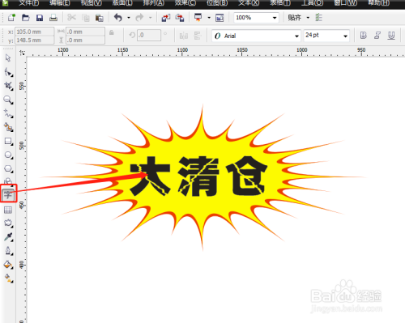
Task: Select the Text tool marked 字
Action: 8,195
